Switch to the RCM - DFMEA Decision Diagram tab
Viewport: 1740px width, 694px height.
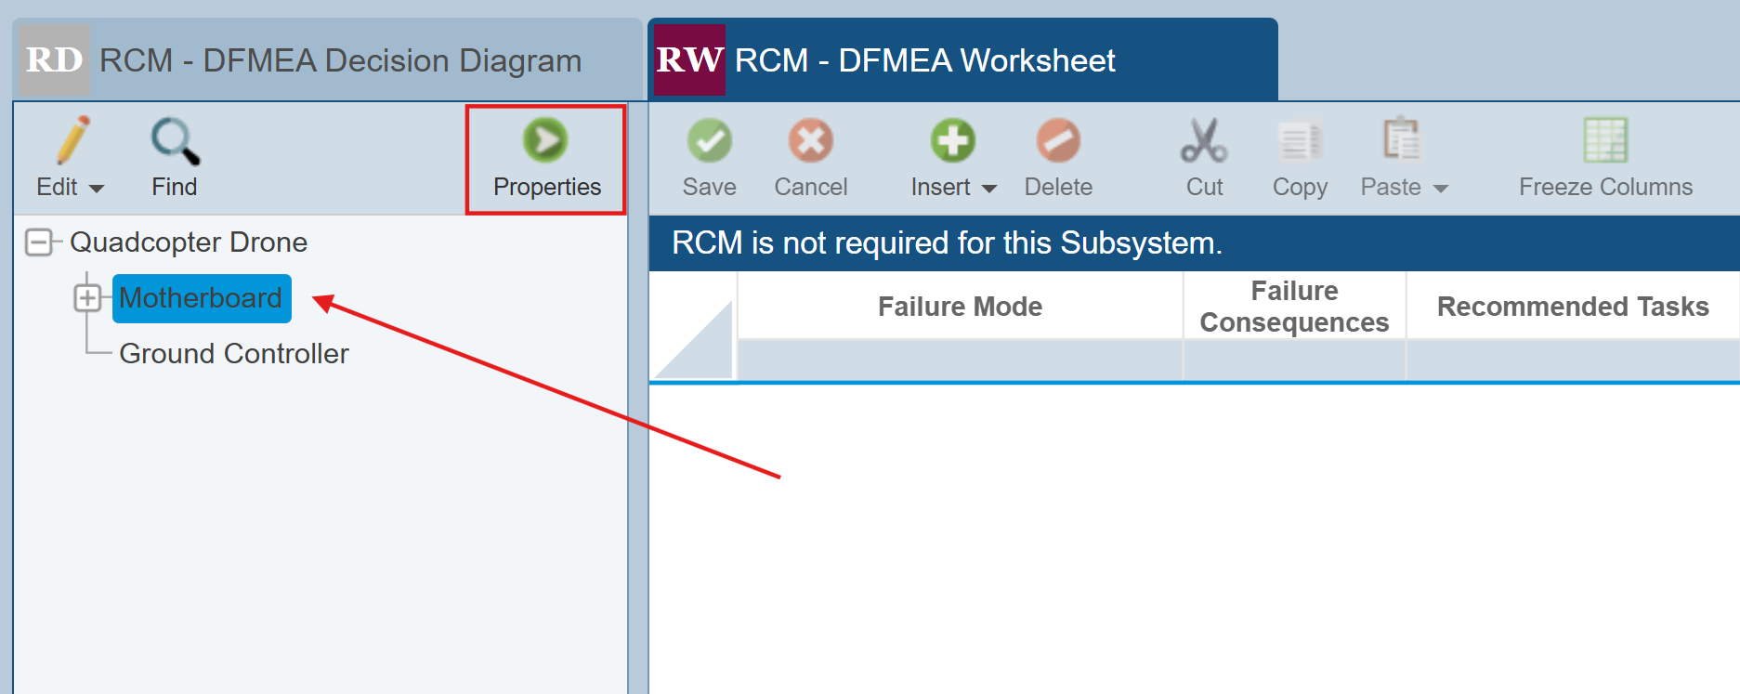coord(328,59)
